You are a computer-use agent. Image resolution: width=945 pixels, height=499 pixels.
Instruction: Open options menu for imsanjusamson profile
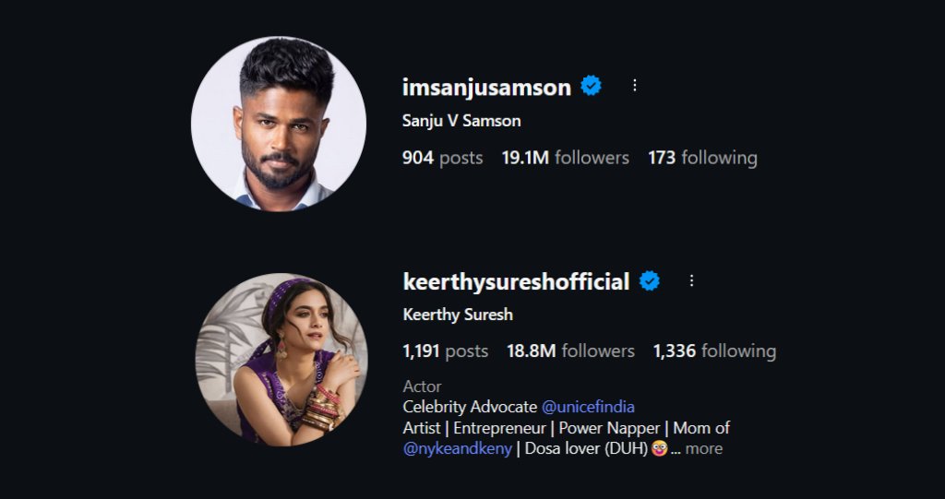pos(635,86)
